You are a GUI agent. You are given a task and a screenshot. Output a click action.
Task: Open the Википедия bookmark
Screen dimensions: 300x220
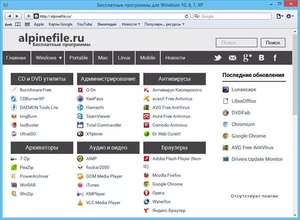pyautogui.click(x=107, y=24)
